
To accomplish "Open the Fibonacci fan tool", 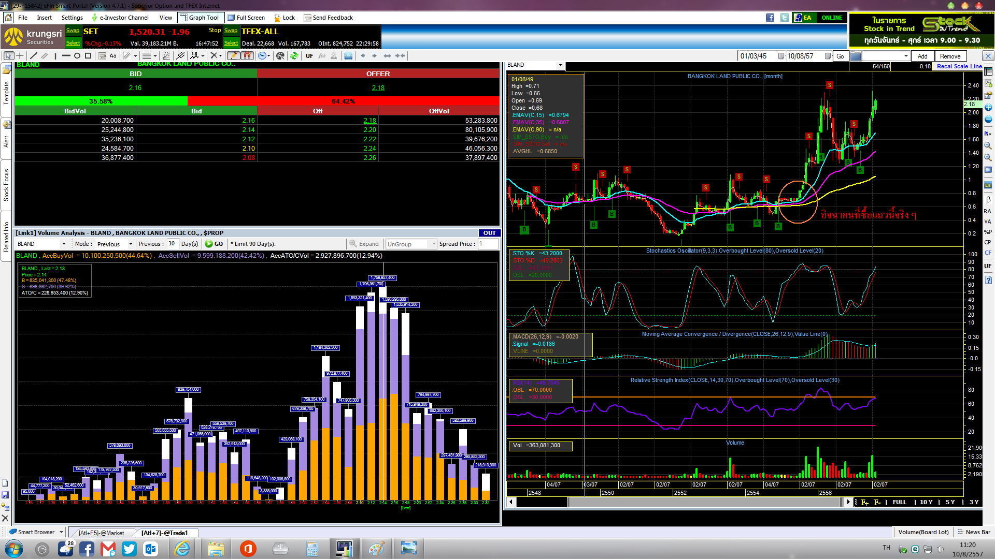I will pos(166,56).
